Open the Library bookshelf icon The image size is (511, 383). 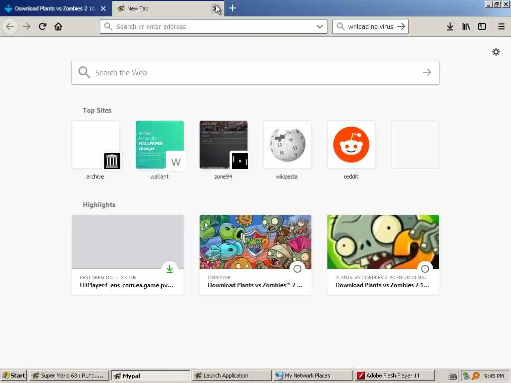point(466,26)
